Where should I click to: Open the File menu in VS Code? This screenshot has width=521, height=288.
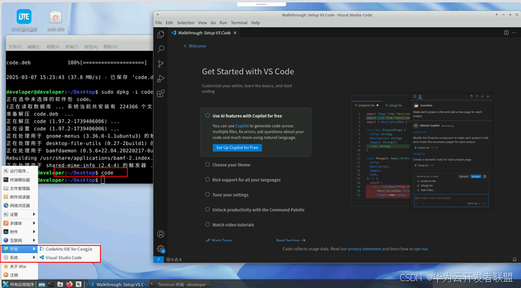(159, 23)
